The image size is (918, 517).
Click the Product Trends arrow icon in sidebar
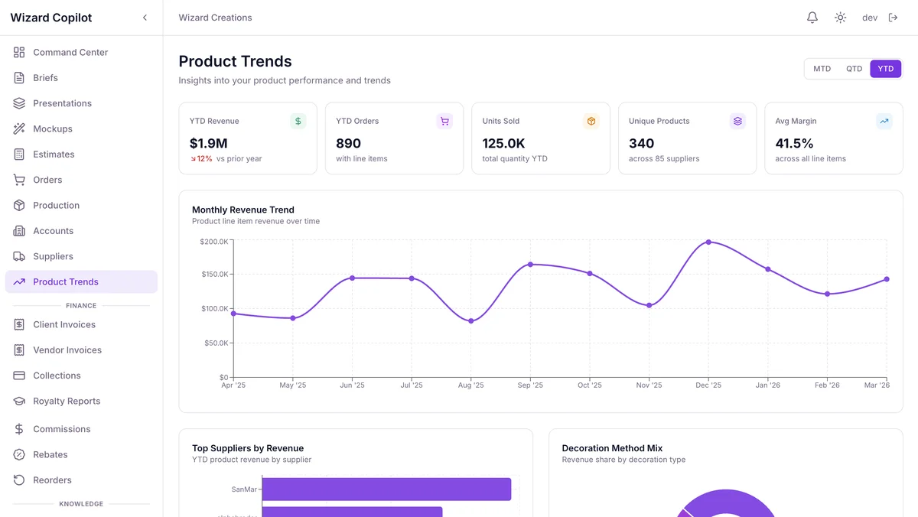click(19, 281)
